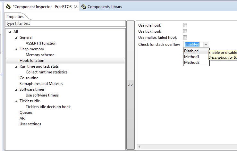This screenshot has width=237, height=151.
Task: Collapse the Software timer tree node
Action: 16,90
